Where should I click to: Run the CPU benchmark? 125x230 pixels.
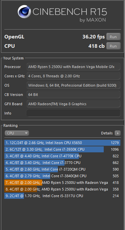113,46
